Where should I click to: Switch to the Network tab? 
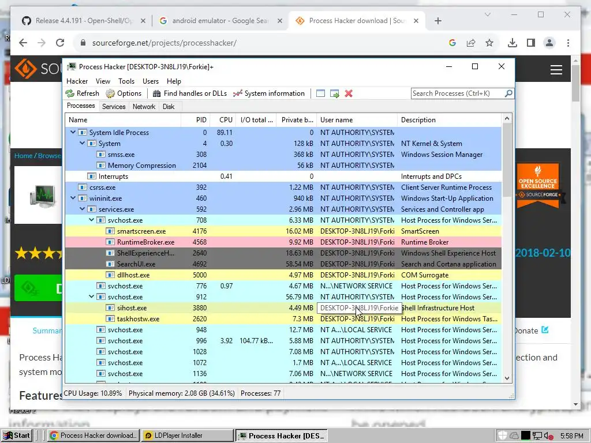144,107
